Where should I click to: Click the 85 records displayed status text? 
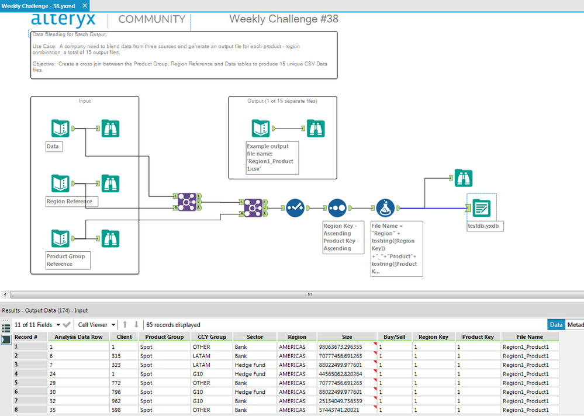(x=173, y=325)
